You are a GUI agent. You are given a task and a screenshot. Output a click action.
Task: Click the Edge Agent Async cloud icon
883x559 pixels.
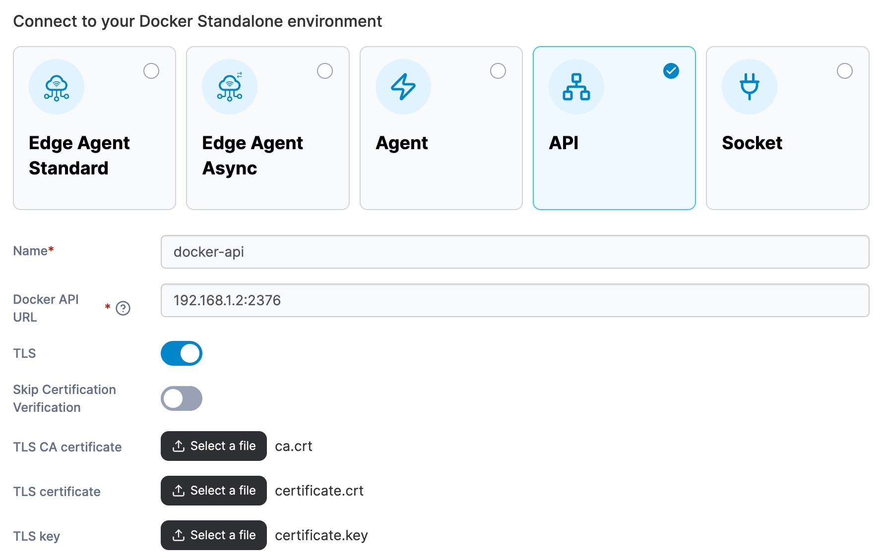(x=230, y=87)
